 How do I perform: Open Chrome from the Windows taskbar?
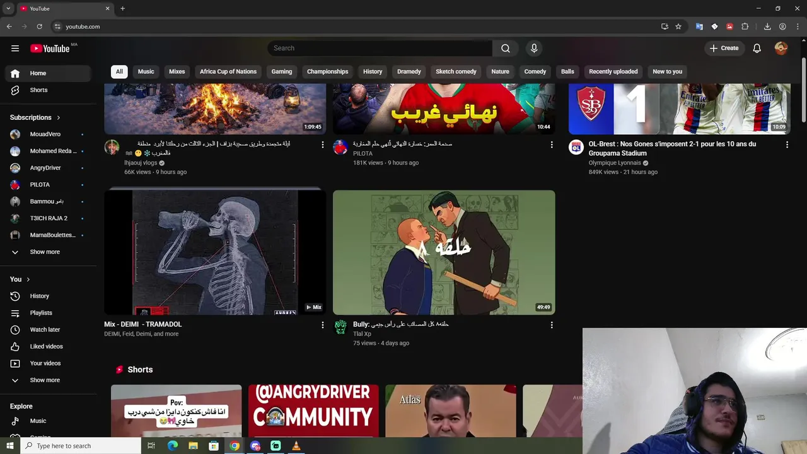pos(235,446)
